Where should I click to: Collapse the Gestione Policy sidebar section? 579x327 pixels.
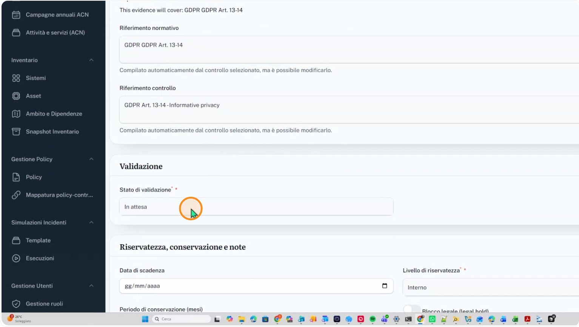pyautogui.click(x=91, y=159)
